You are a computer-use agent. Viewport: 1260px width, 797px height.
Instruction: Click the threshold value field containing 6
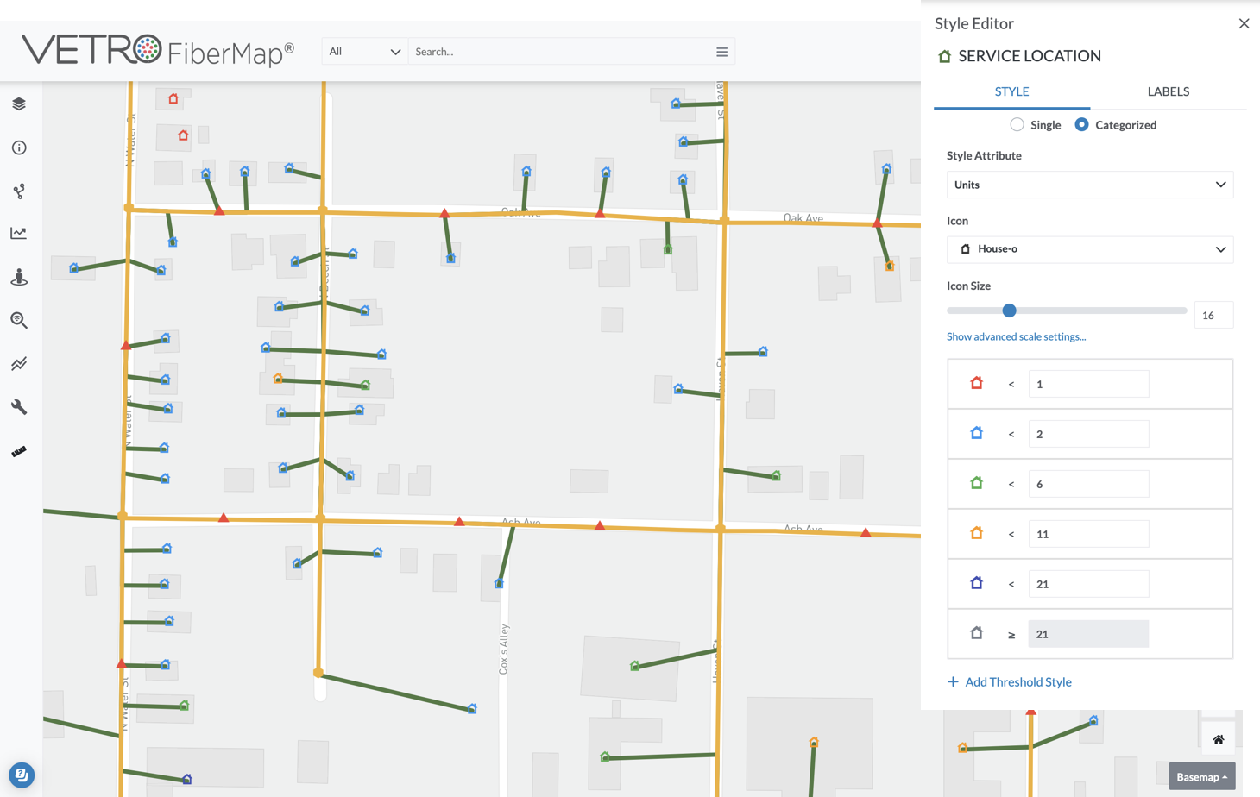pos(1088,484)
